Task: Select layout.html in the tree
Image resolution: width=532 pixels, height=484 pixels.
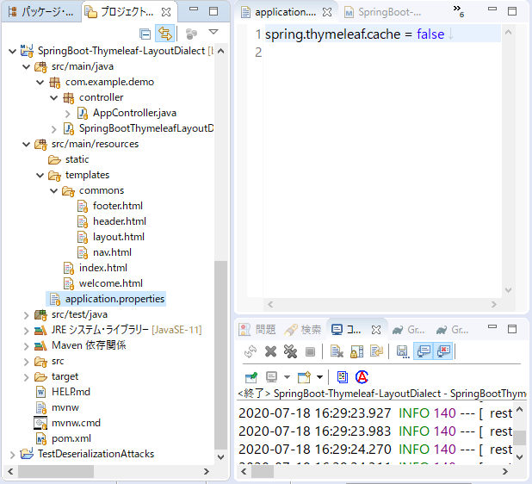Action: (119, 237)
